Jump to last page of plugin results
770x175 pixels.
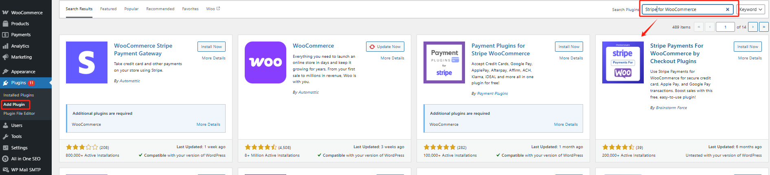coord(763,27)
